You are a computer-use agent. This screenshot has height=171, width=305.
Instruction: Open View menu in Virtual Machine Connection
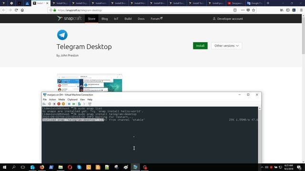[x=82, y=99]
